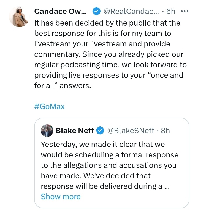
Task: Follow the #GoMax hashtag
Action: (x=50, y=107)
